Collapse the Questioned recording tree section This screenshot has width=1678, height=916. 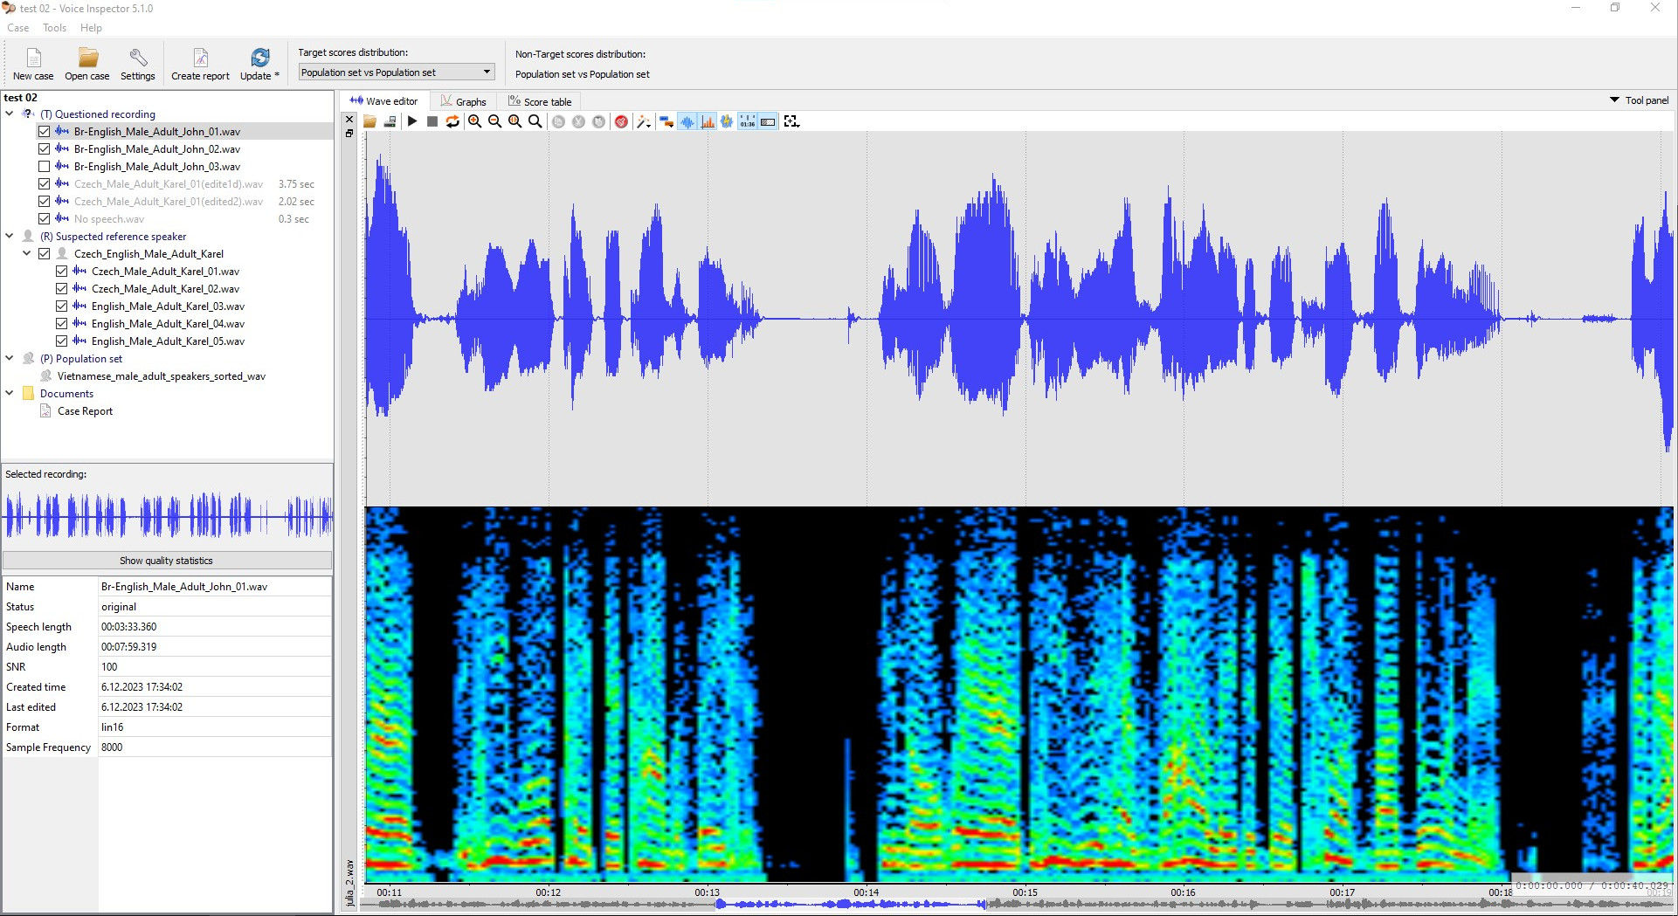point(9,114)
